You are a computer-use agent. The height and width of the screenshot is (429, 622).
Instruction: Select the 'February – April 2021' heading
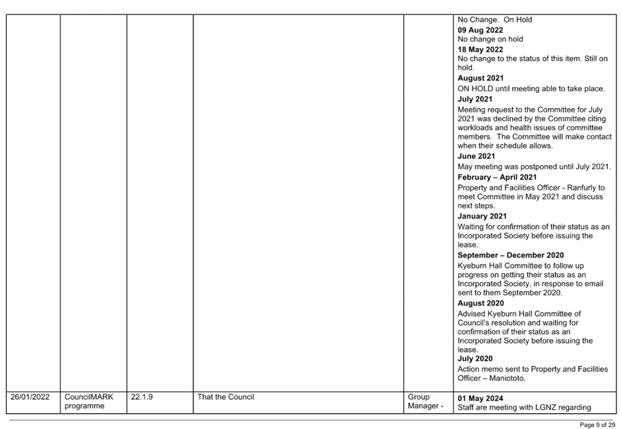pyautogui.click(x=497, y=177)
